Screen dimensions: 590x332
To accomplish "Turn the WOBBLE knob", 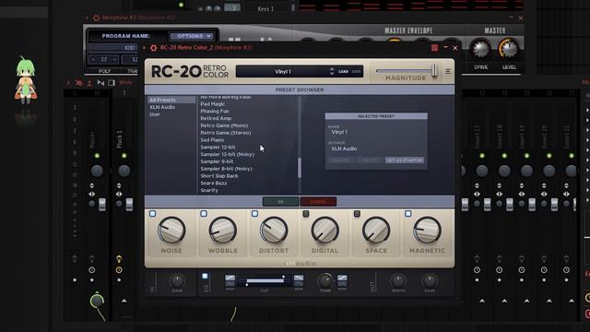I will (223, 230).
